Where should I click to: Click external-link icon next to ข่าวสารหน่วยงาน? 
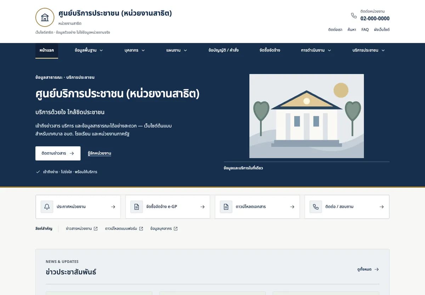point(96,229)
